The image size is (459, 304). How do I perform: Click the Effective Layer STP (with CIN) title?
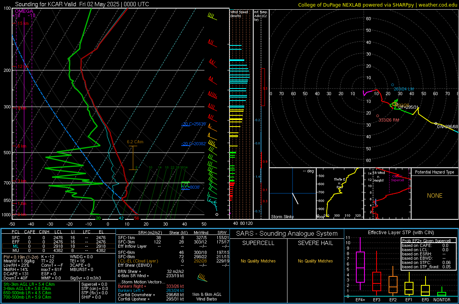coord(401,233)
